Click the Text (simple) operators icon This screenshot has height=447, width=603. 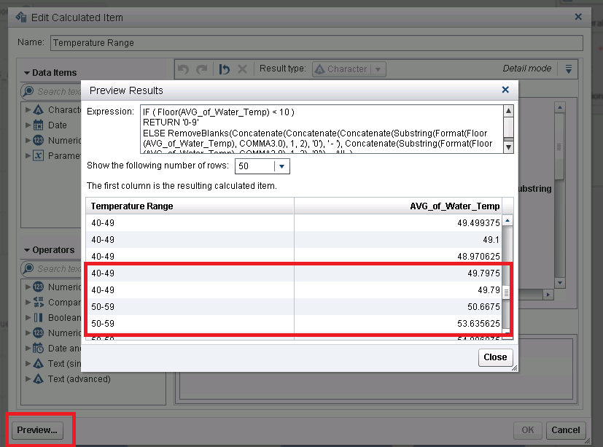click(38, 364)
